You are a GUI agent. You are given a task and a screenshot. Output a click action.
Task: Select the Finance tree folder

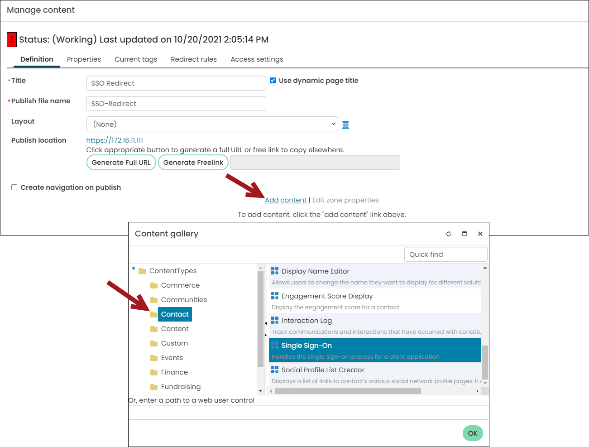(x=174, y=372)
